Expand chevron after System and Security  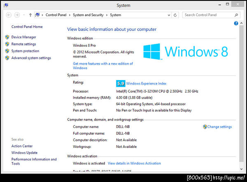pyautogui.click(x=107, y=15)
